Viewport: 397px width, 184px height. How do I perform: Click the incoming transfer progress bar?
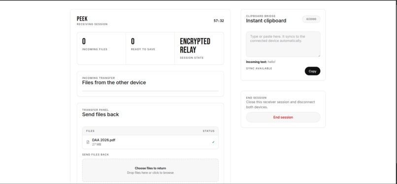tap(150, 91)
